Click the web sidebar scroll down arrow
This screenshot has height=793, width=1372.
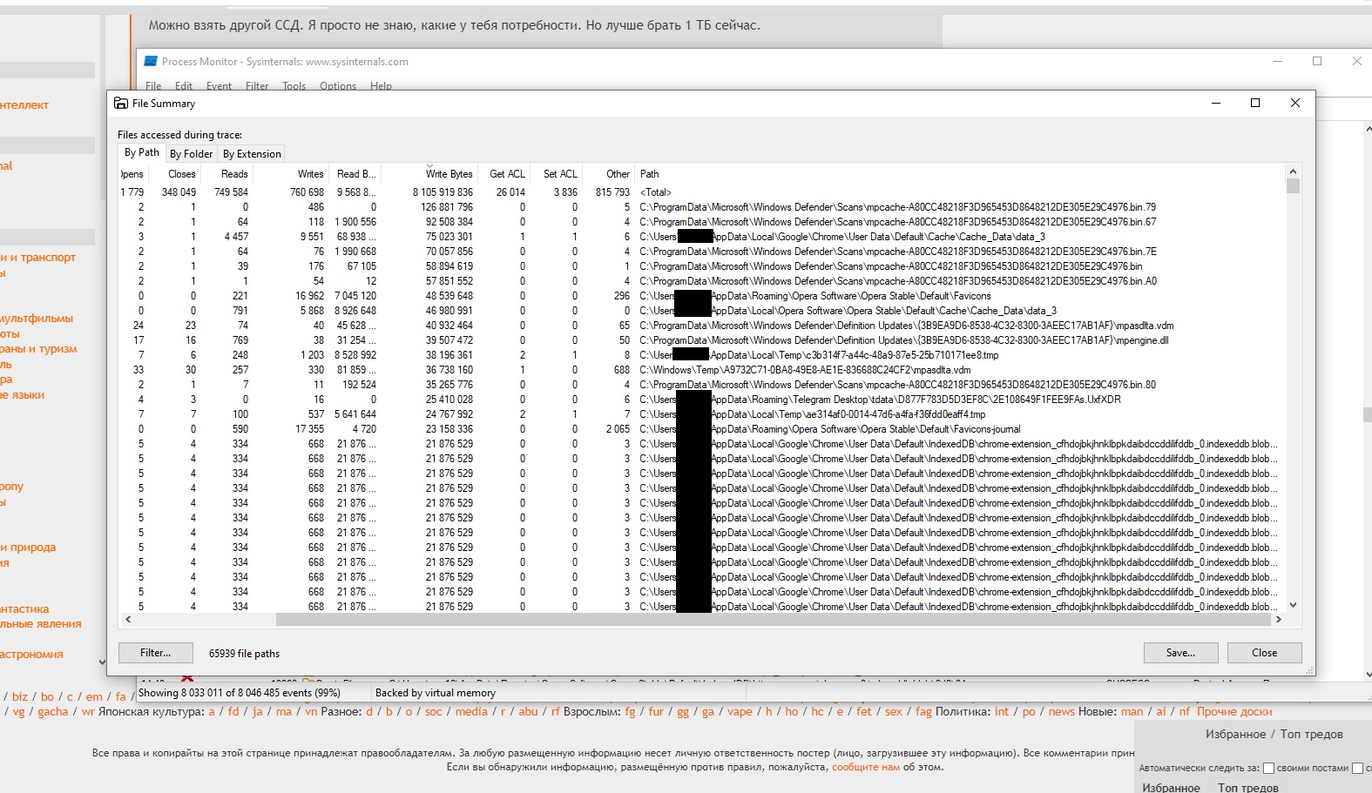[x=102, y=662]
